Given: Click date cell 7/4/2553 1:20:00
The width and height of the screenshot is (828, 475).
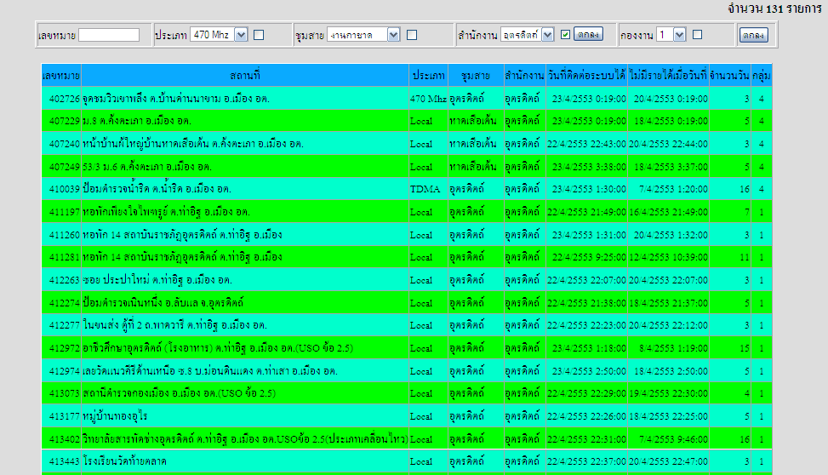Looking at the screenshot, I should click(x=668, y=189).
